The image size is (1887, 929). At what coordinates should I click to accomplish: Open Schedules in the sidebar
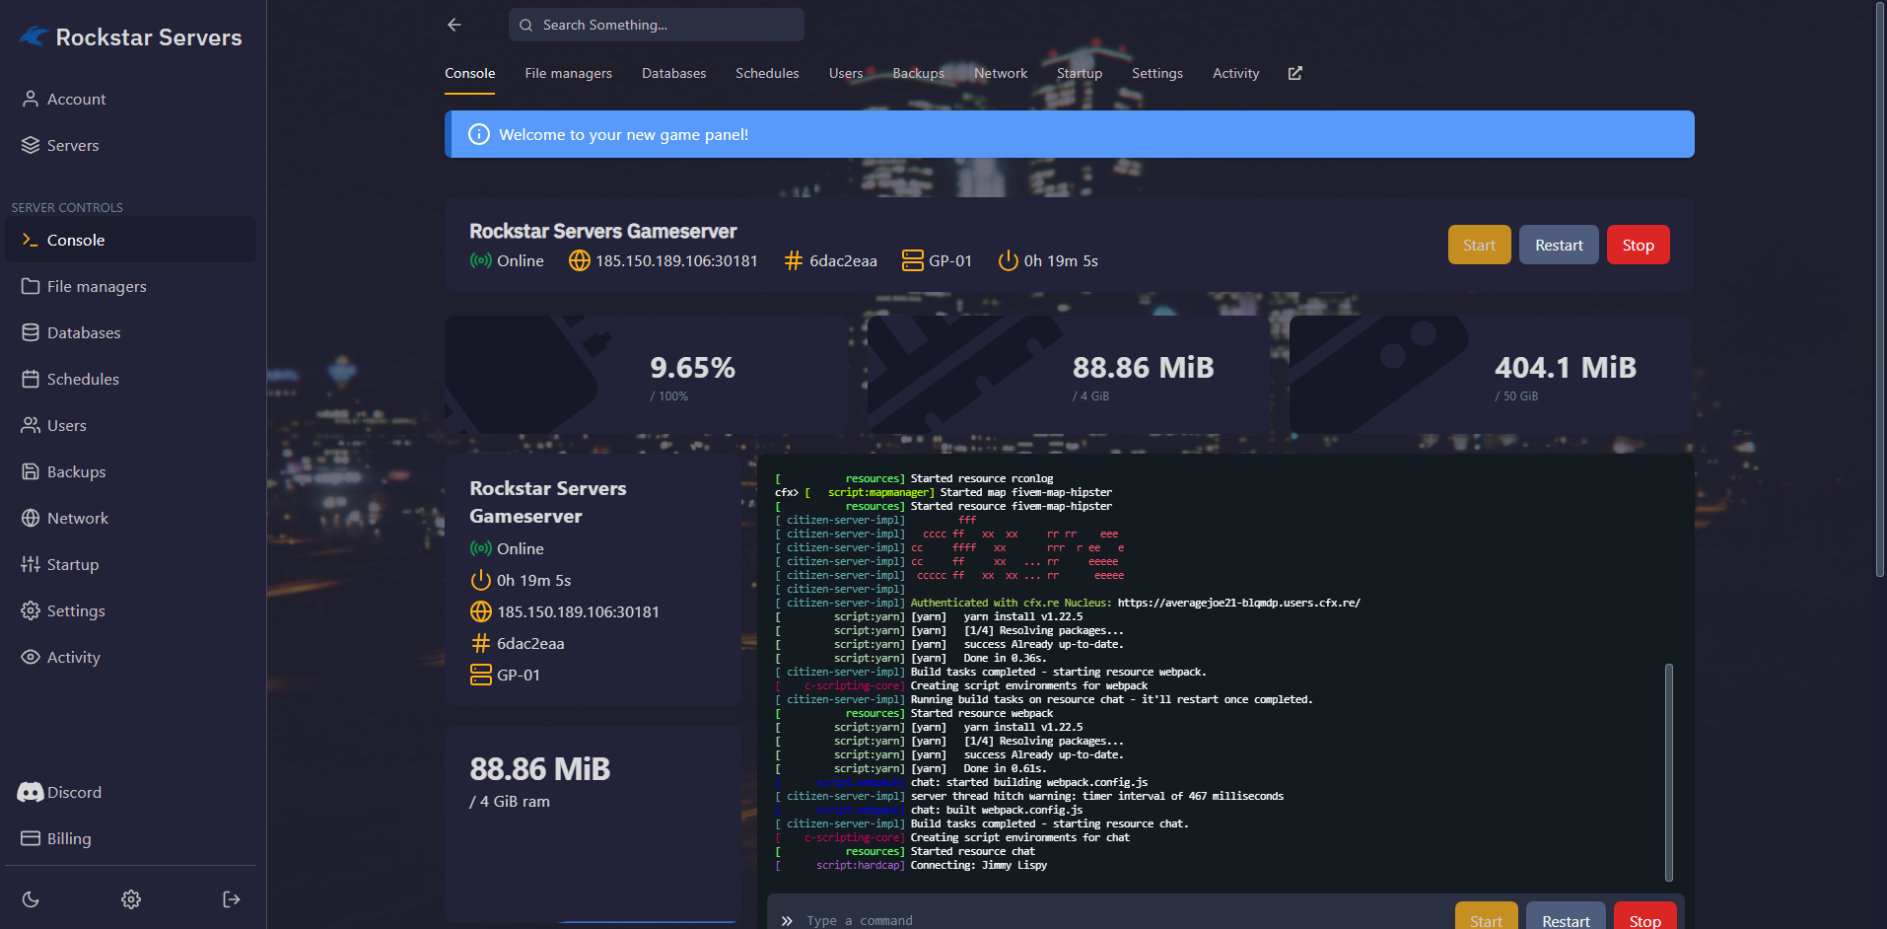pyautogui.click(x=130, y=379)
